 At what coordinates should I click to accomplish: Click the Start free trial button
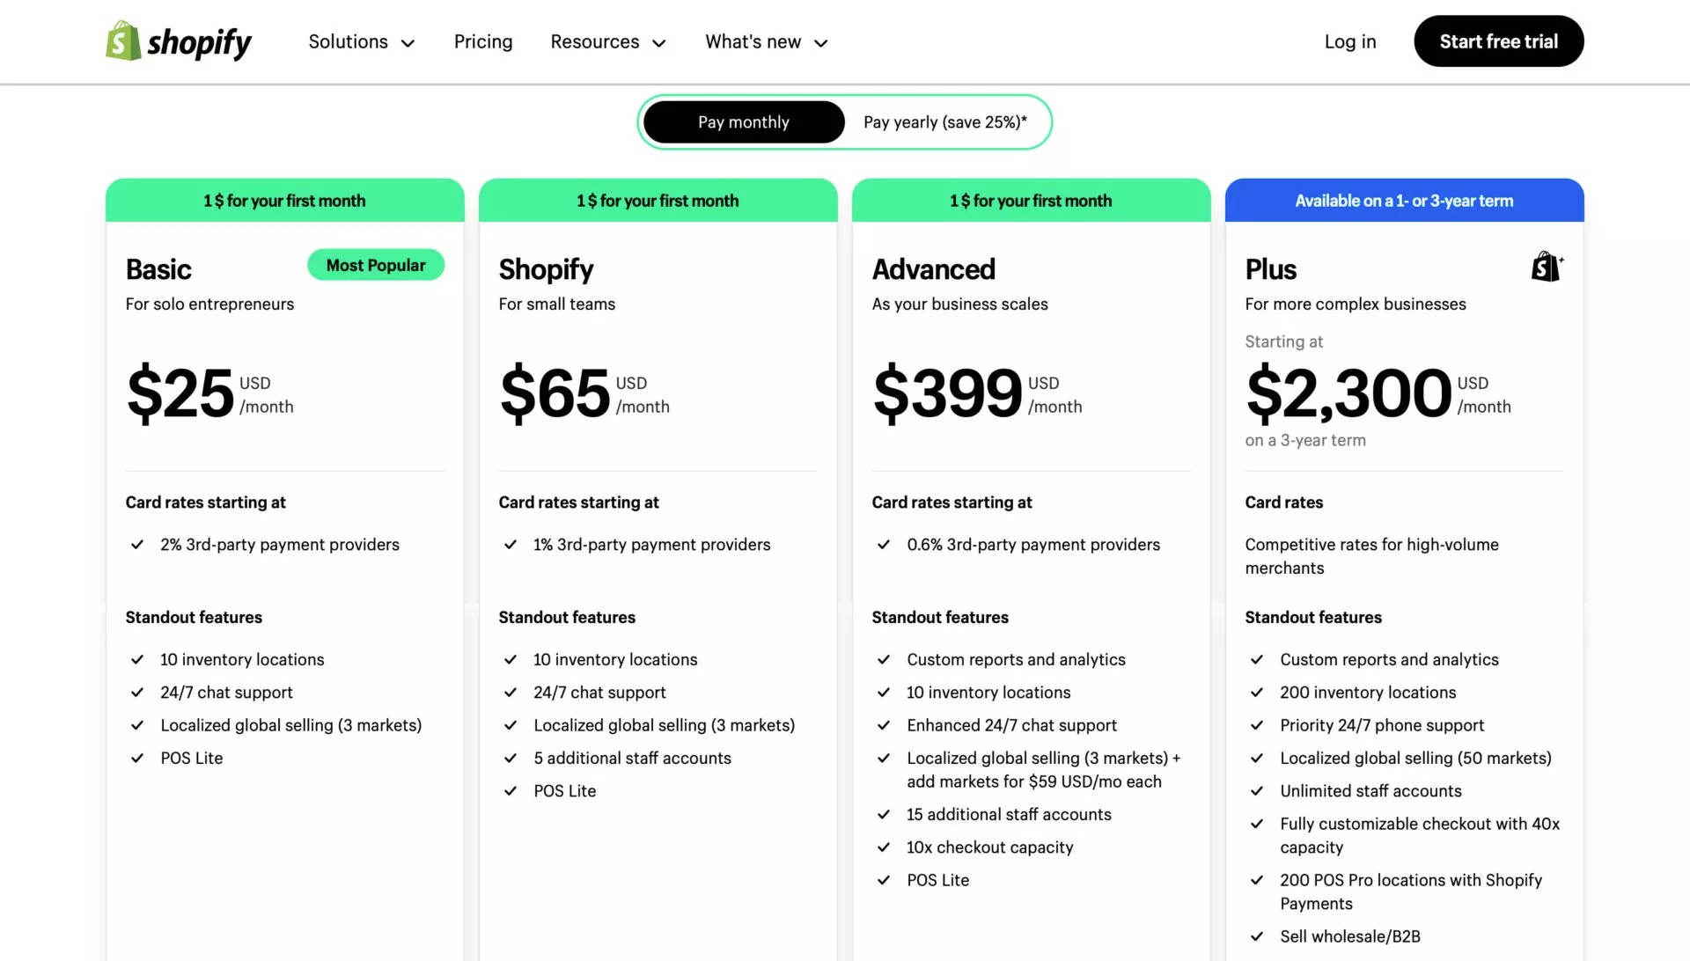click(x=1498, y=40)
